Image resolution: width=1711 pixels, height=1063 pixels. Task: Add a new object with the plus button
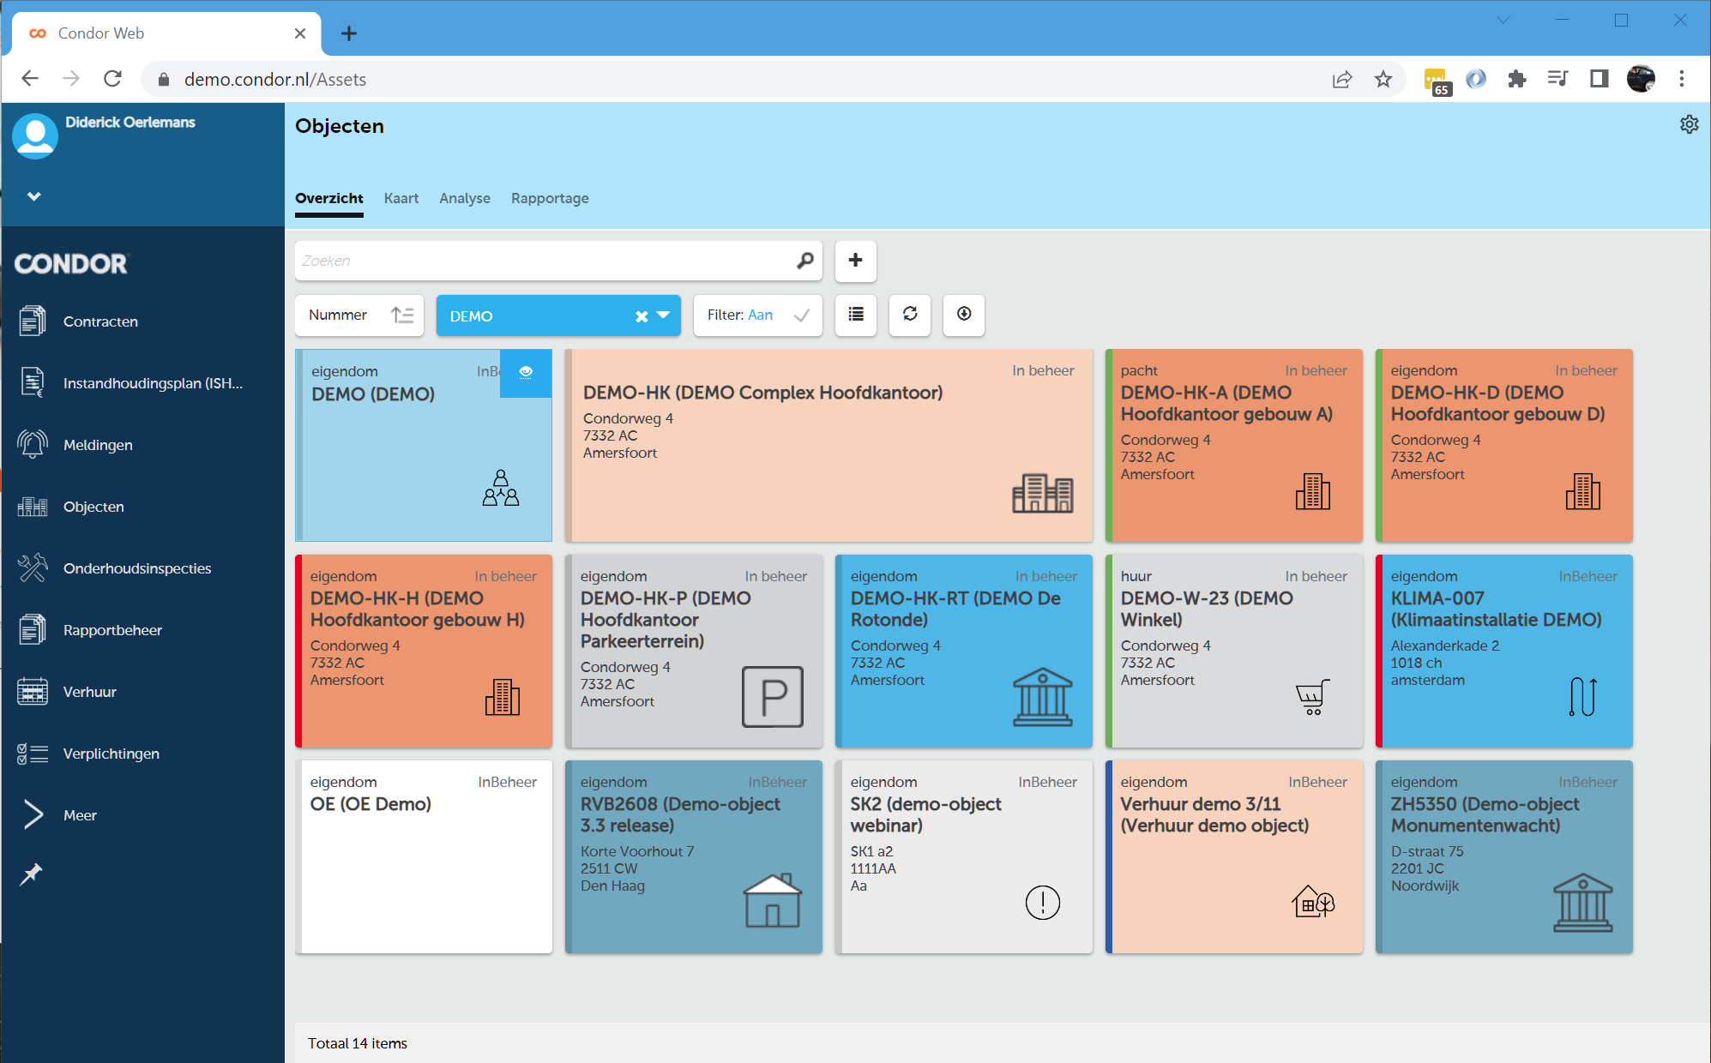pyautogui.click(x=855, y=261)
